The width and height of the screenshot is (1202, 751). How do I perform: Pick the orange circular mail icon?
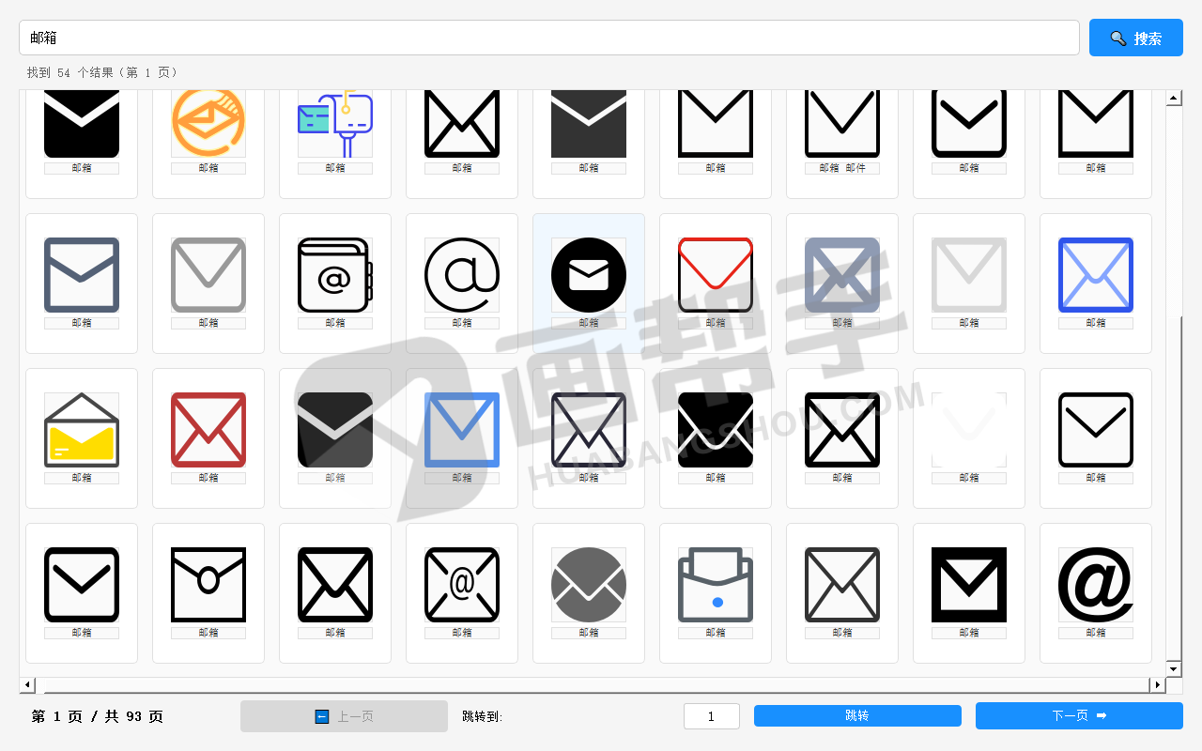pyautogui.click(x=208, y=123)
